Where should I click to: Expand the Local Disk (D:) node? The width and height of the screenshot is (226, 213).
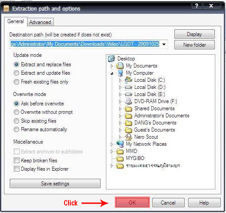[x=120, y=87]
